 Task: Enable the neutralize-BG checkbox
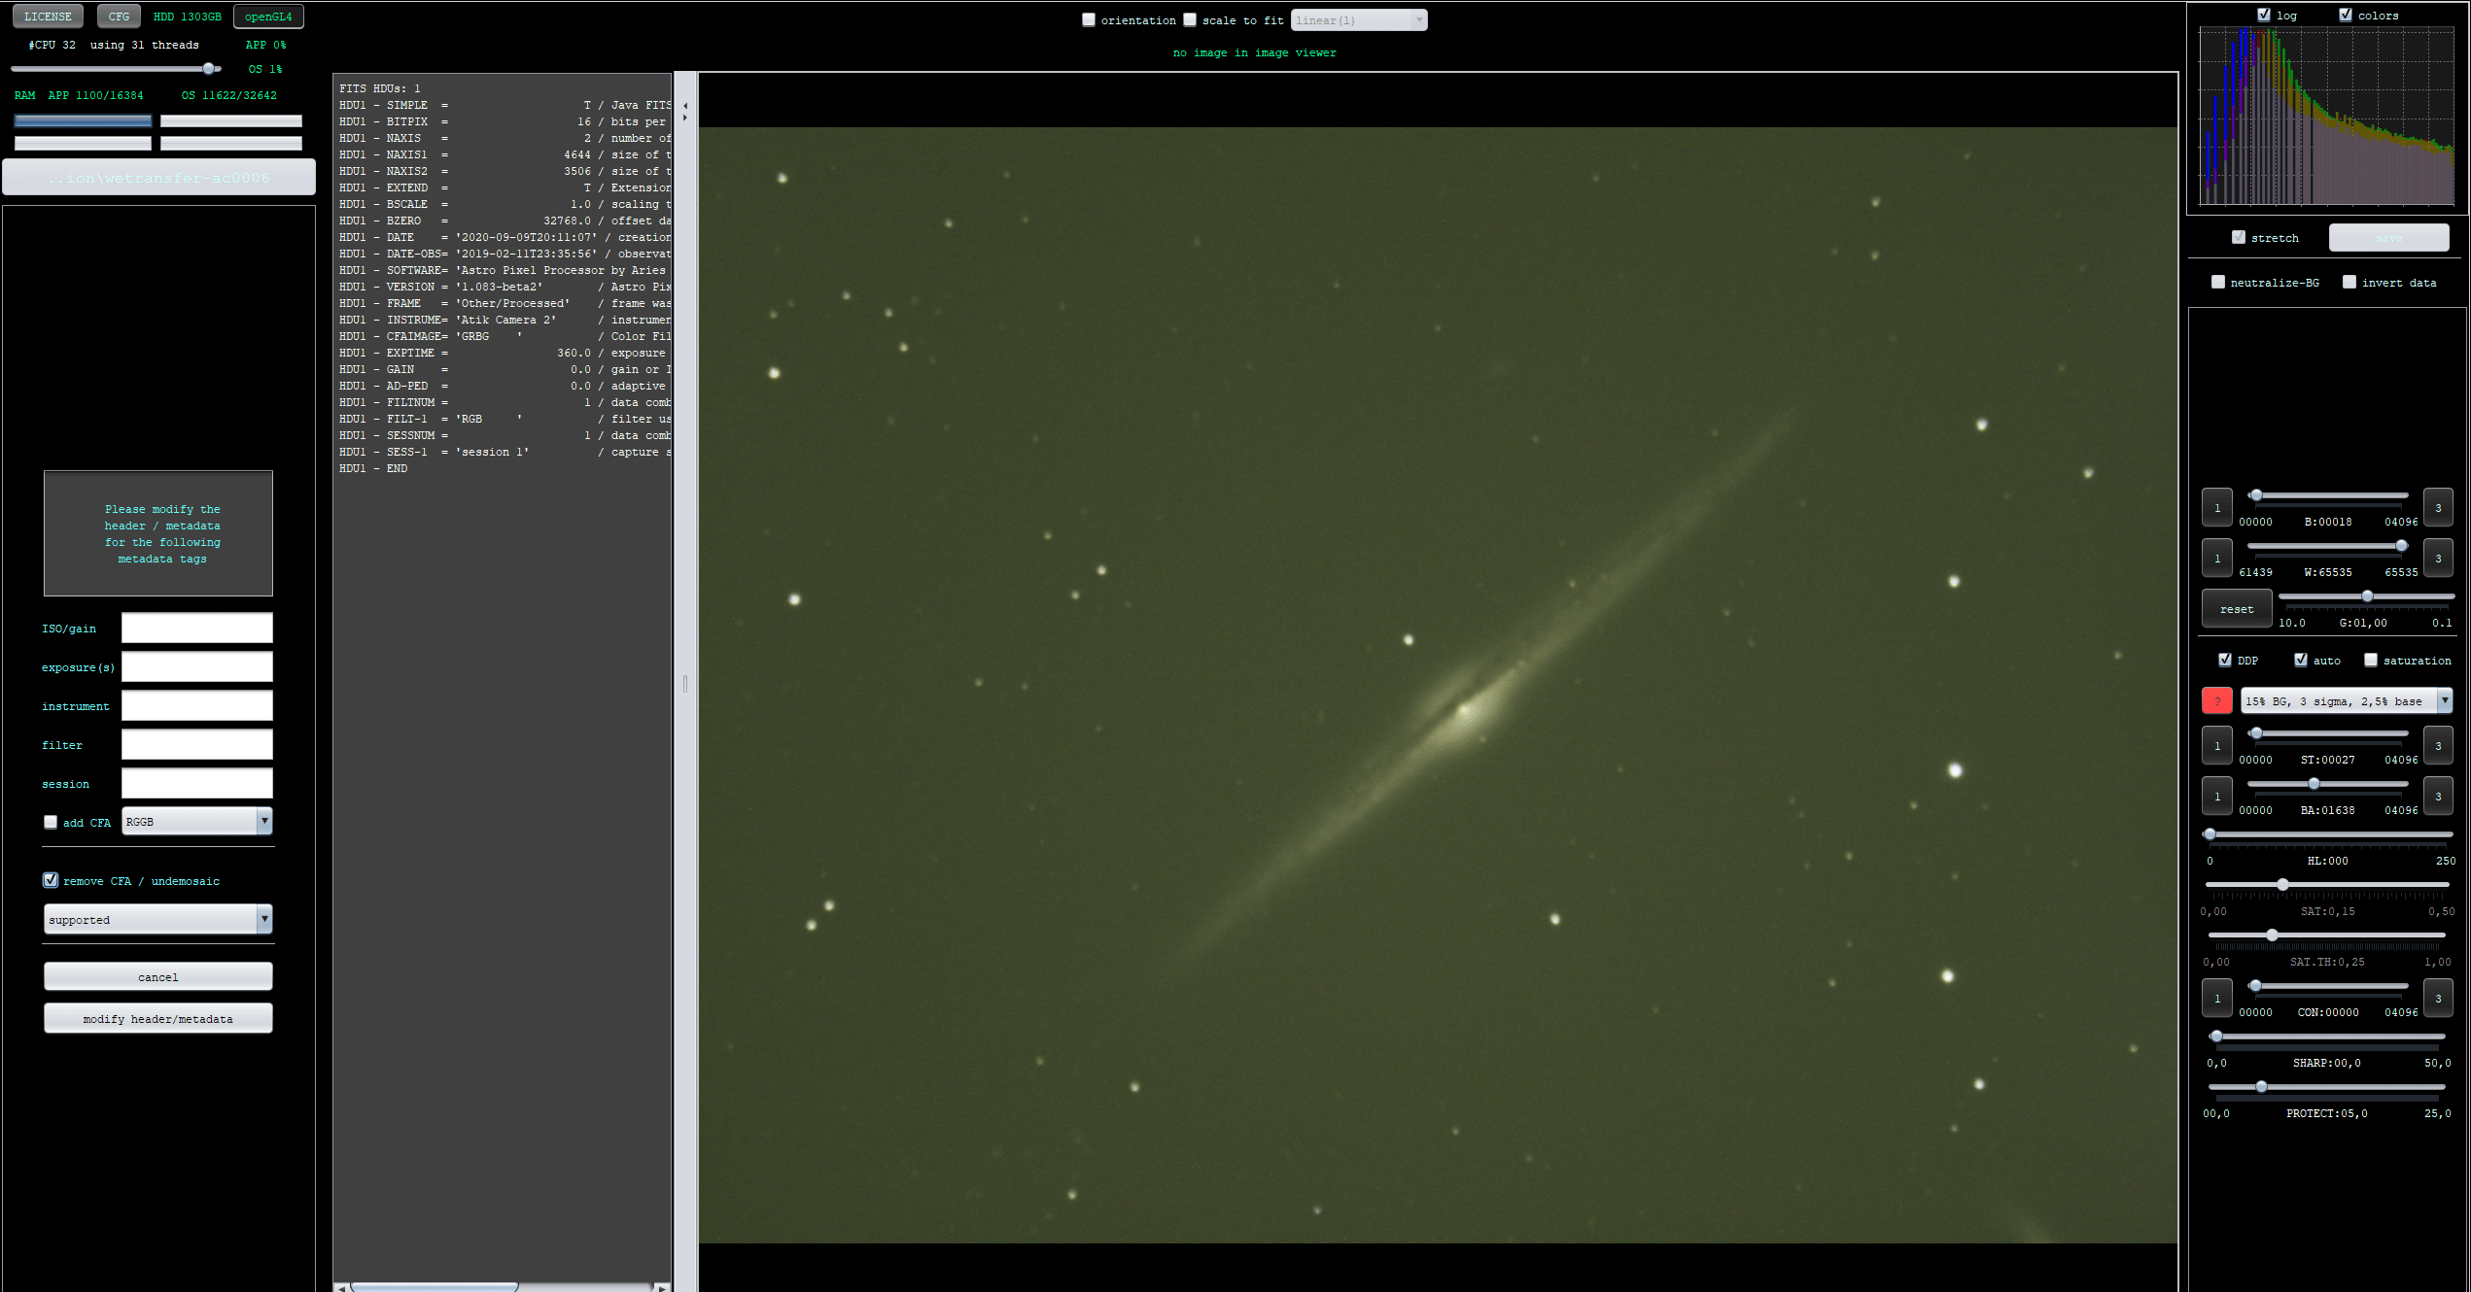coord(2218,282)
